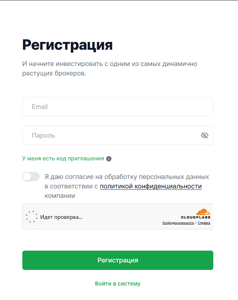This screenshot has height=300, width=238.
Task: Open «политикой конфиденциальности» policy link
Action: point(151,186)
